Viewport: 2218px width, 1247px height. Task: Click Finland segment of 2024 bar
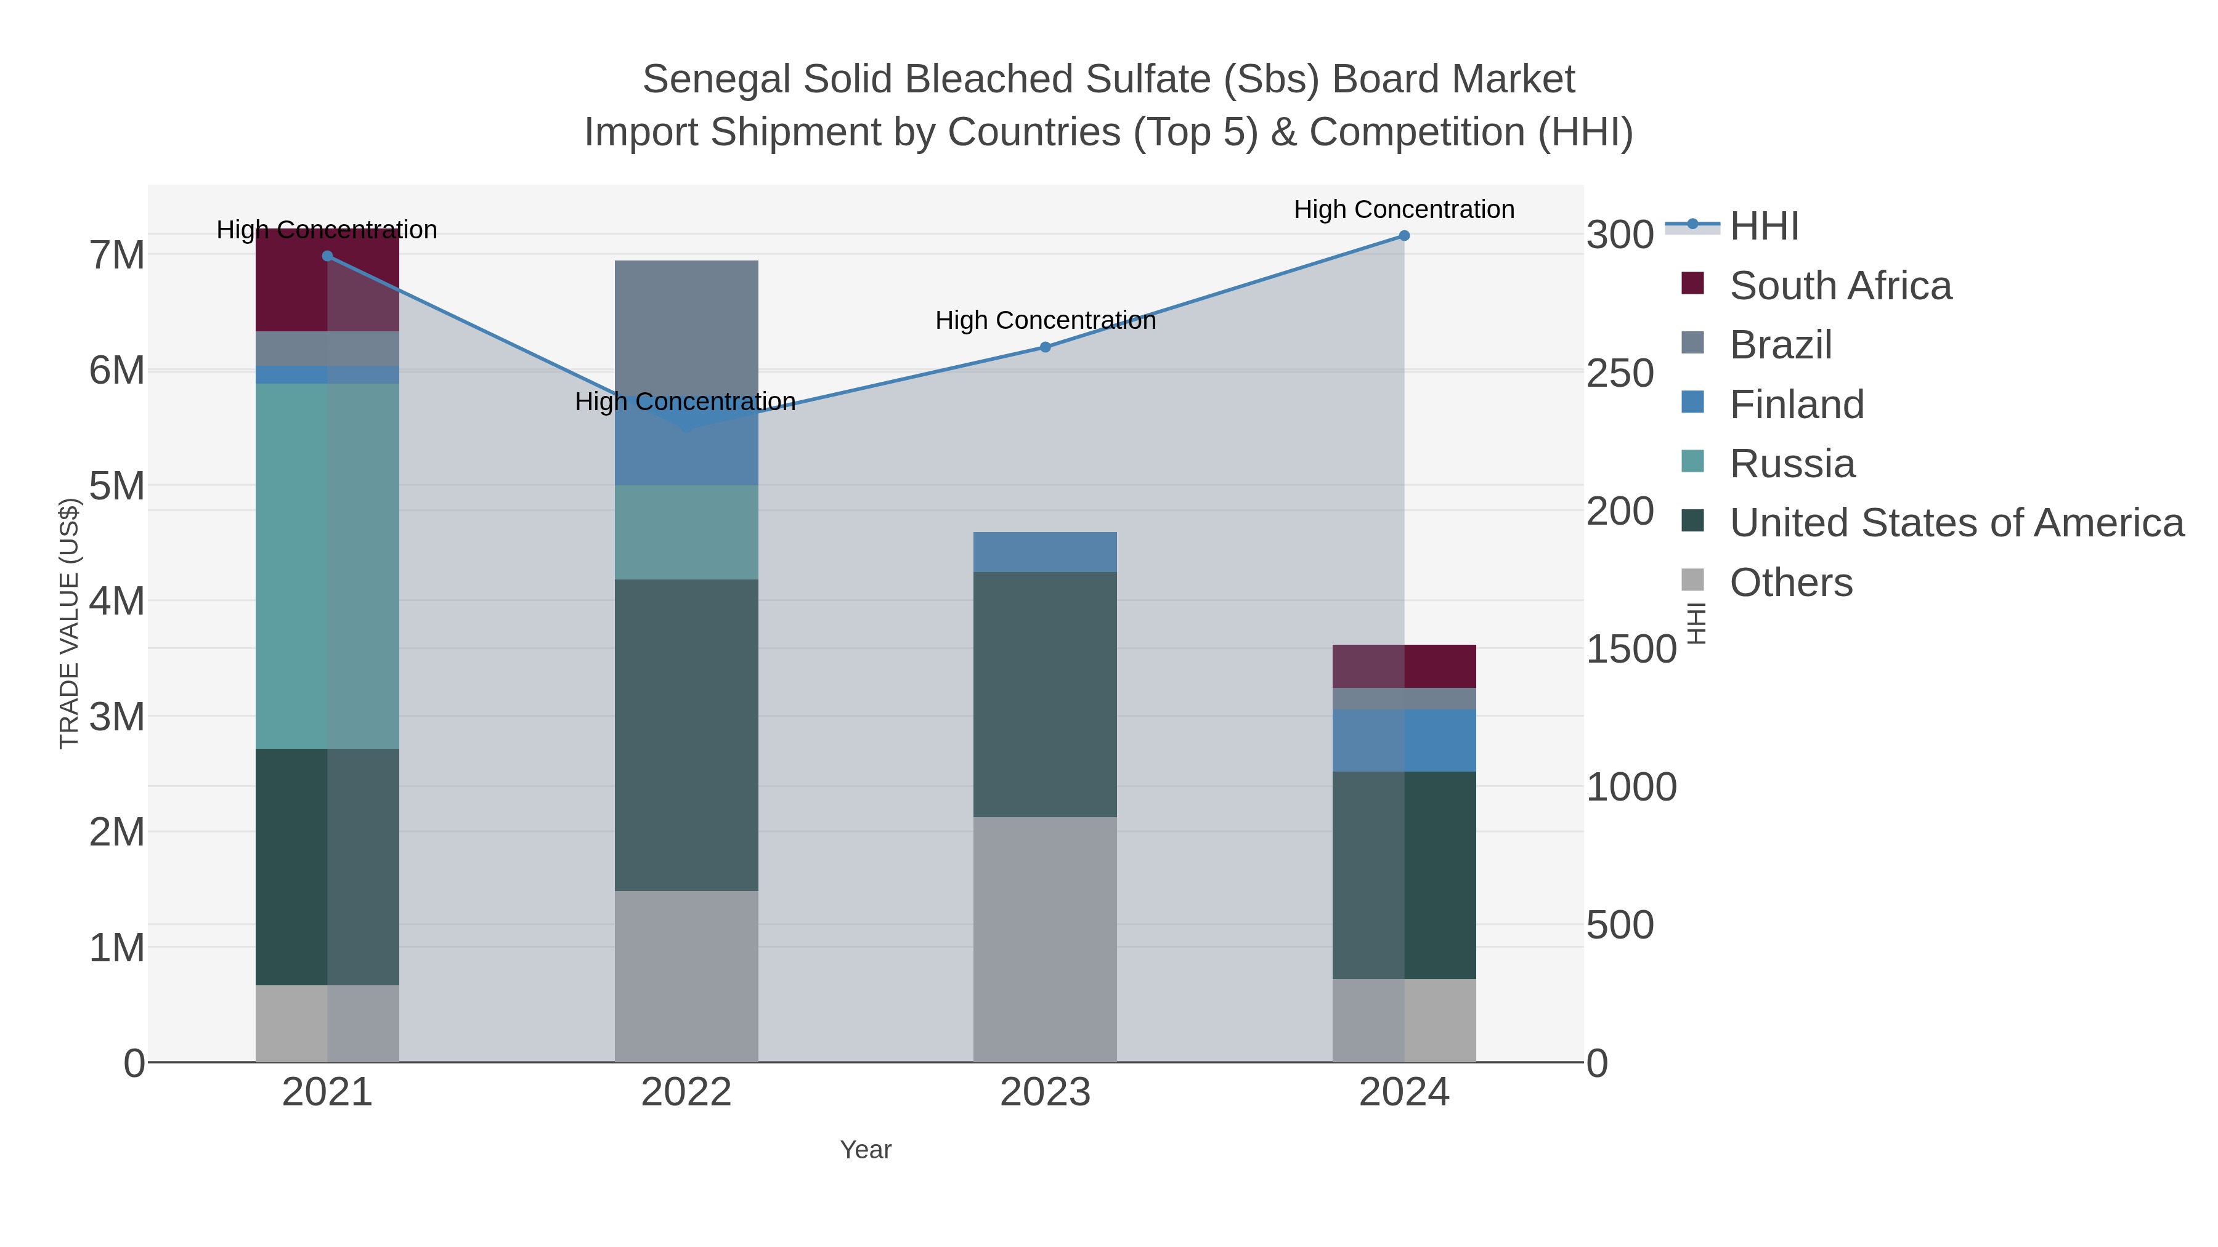1404,741
